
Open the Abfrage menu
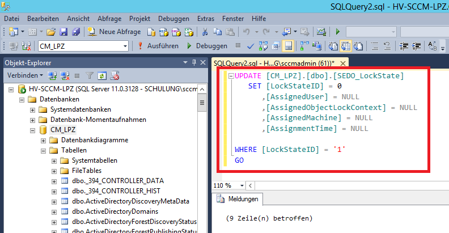tap(109, 19)
